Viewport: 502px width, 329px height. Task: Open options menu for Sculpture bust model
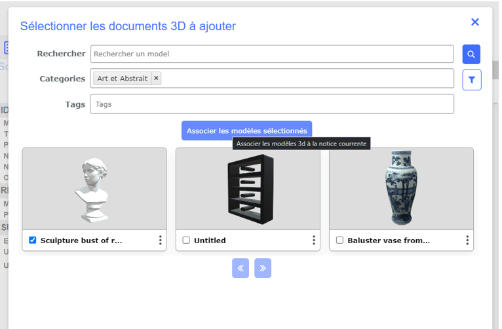tap(161, 241)
